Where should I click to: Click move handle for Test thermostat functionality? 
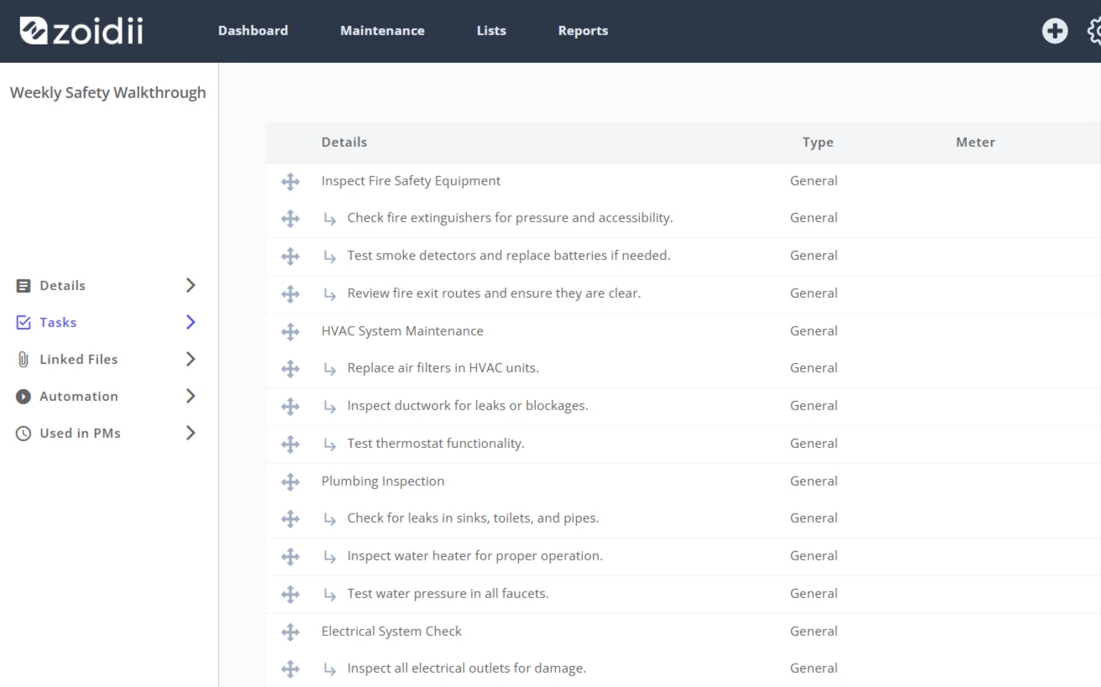click(290, 444)
